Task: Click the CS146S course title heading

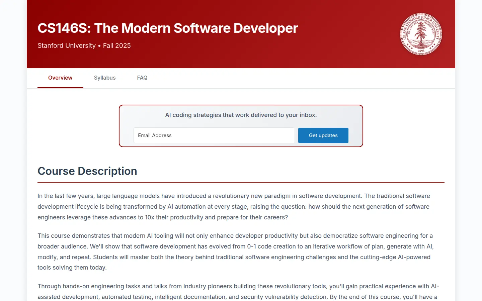Action: (x=168, y=28)
